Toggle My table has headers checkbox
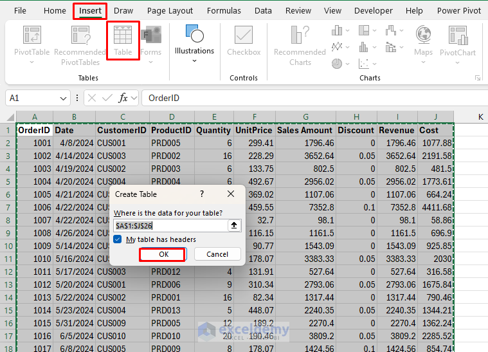The width and height of the screenshot is (488, 352). (x=118, y=239)
